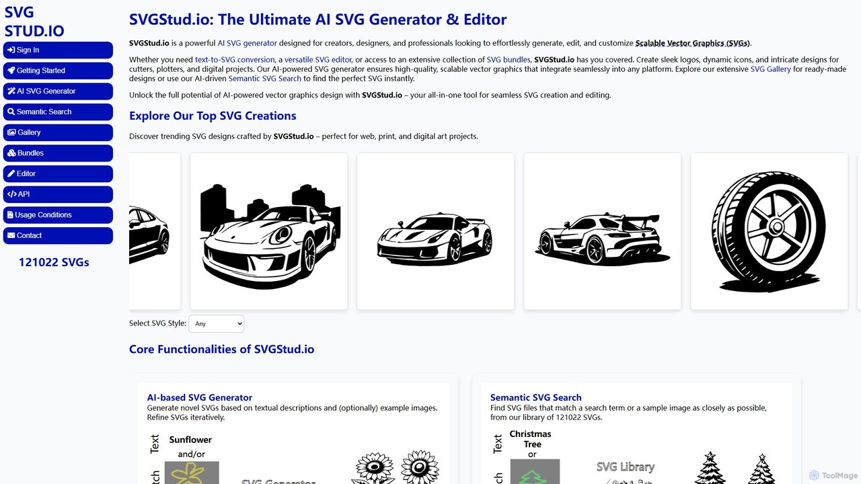The height and width of the screenshot is (484, 861).
Task: Follow the 'text-to-SVG conversion' link
Action: pyautogui.click(x=235, y=60)
